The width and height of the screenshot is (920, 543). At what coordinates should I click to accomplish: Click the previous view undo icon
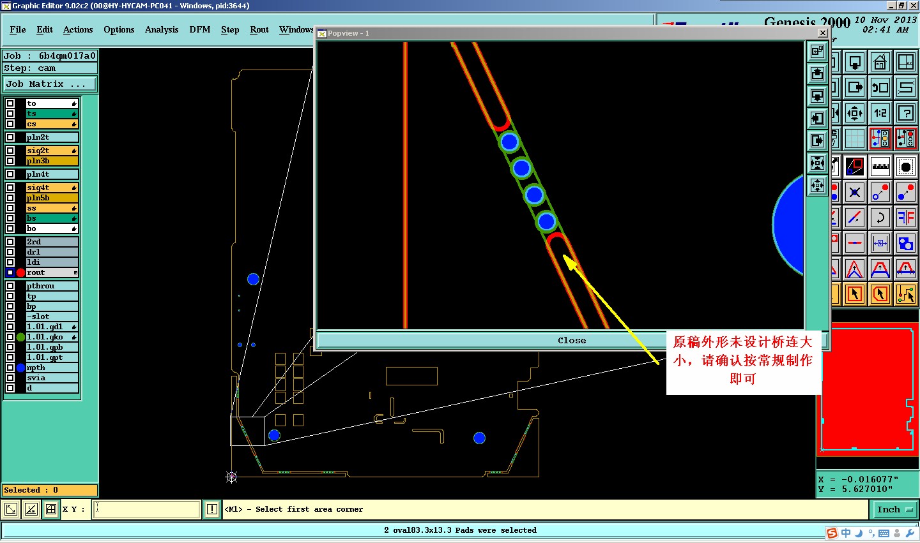pyautogui.click(x=880, y=87)
